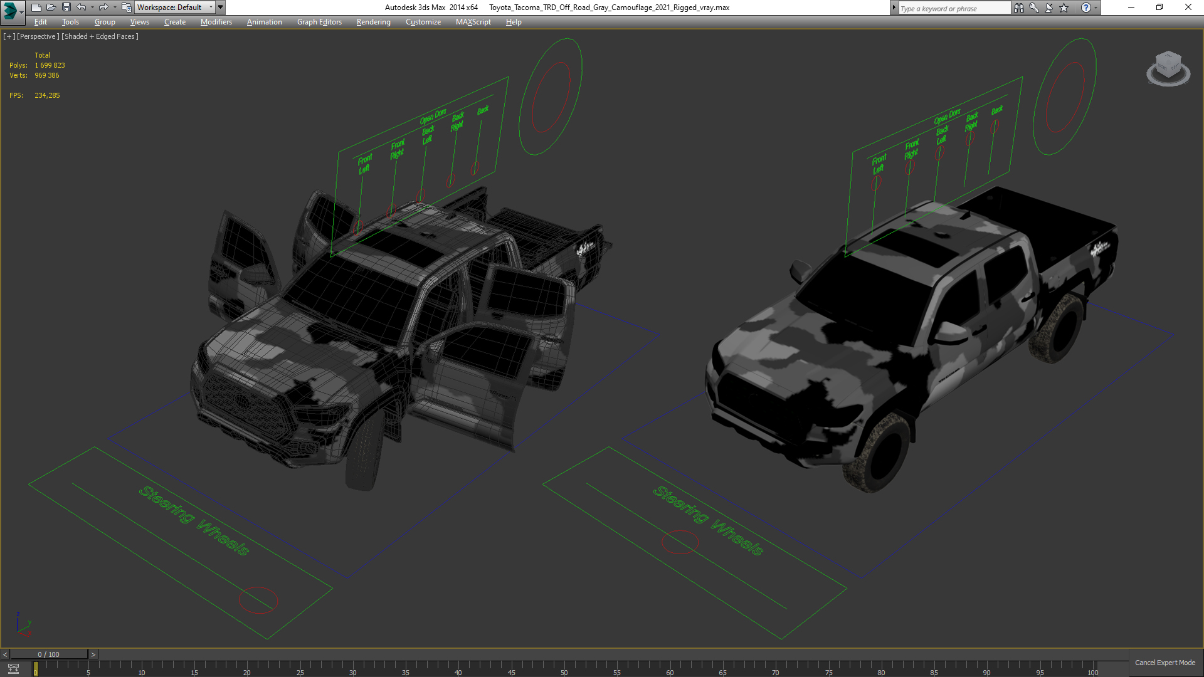1204x677 pixels.
Task: Open the Create menu
Action: [x=175, y=22]
